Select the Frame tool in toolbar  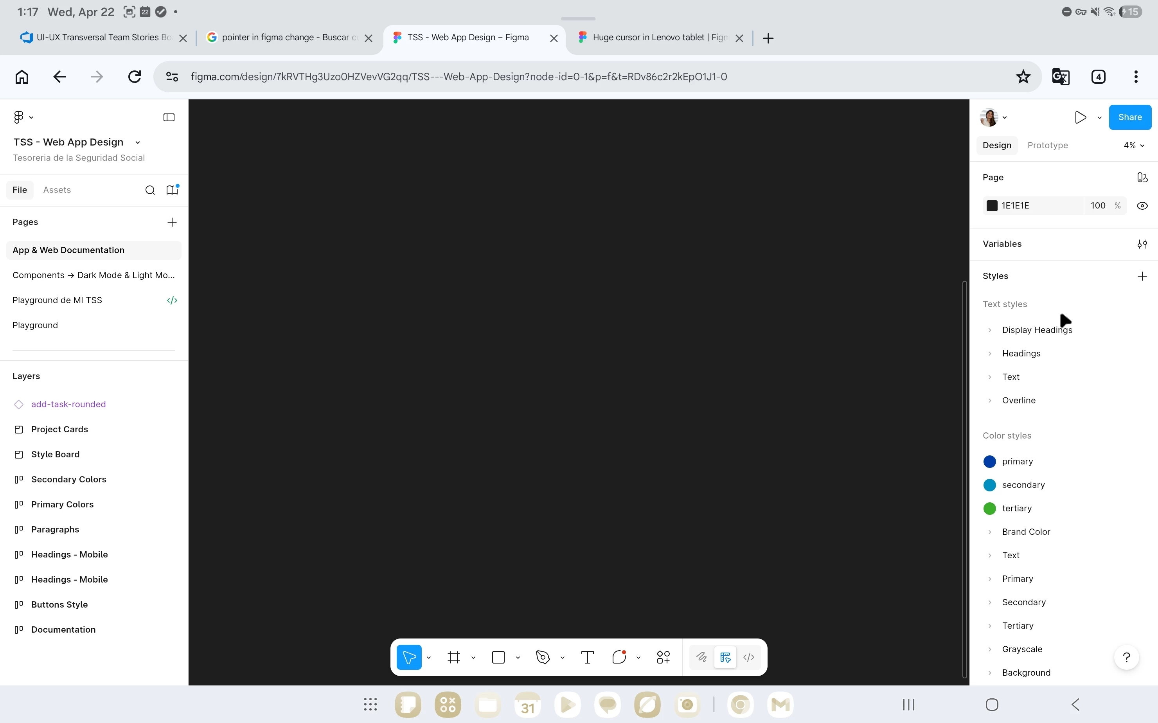(x=453, y=657)
